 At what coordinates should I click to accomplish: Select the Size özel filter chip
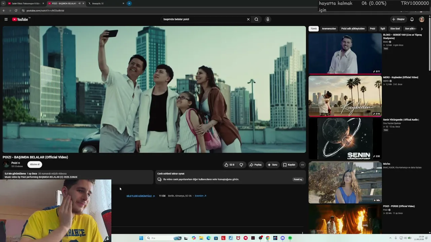coord(395,29)
